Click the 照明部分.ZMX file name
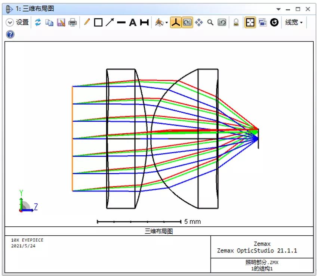The height and width of the screenshot is (276, 317). (262, 262)
